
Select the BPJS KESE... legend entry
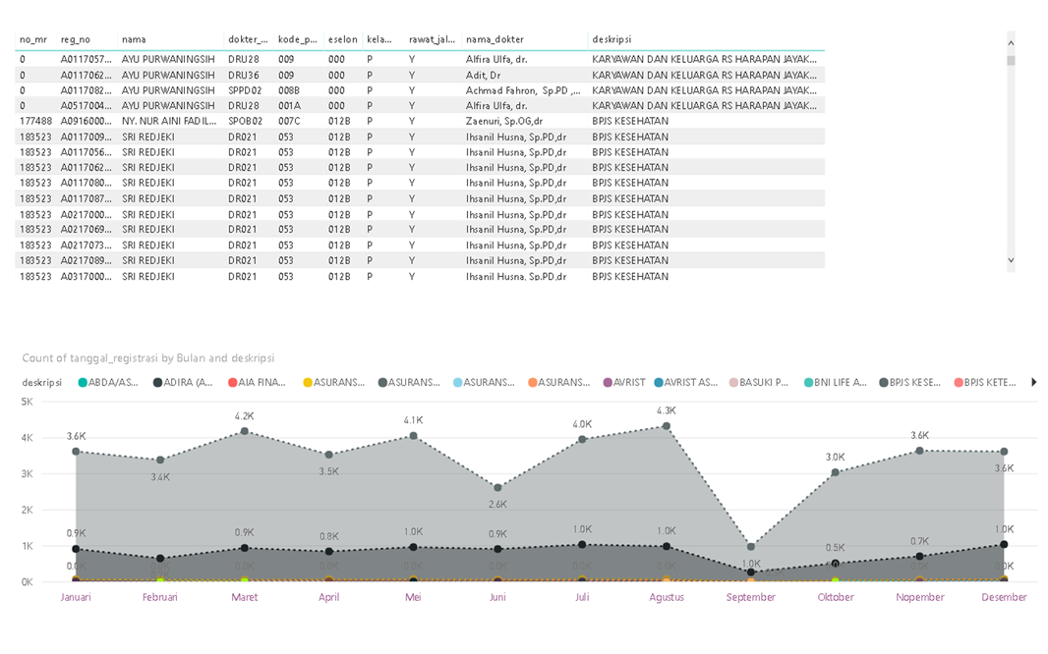tap(909, 382)
